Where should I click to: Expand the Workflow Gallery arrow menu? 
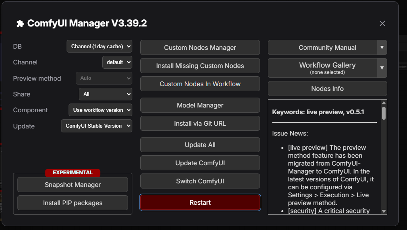click(382, 68)
